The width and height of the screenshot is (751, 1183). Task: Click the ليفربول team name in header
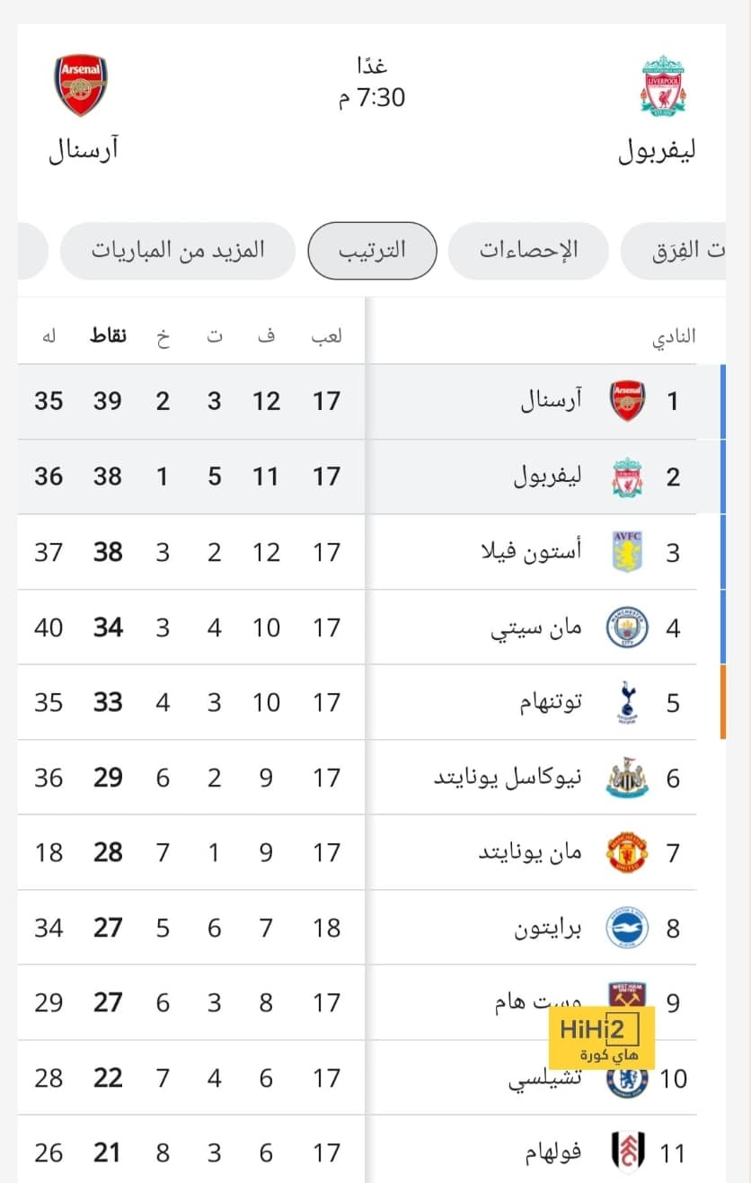[657, 150]
